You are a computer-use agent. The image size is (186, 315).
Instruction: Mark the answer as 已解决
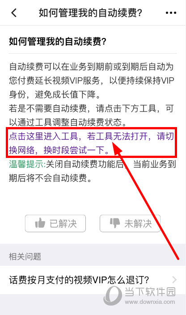tap(55, 223)
